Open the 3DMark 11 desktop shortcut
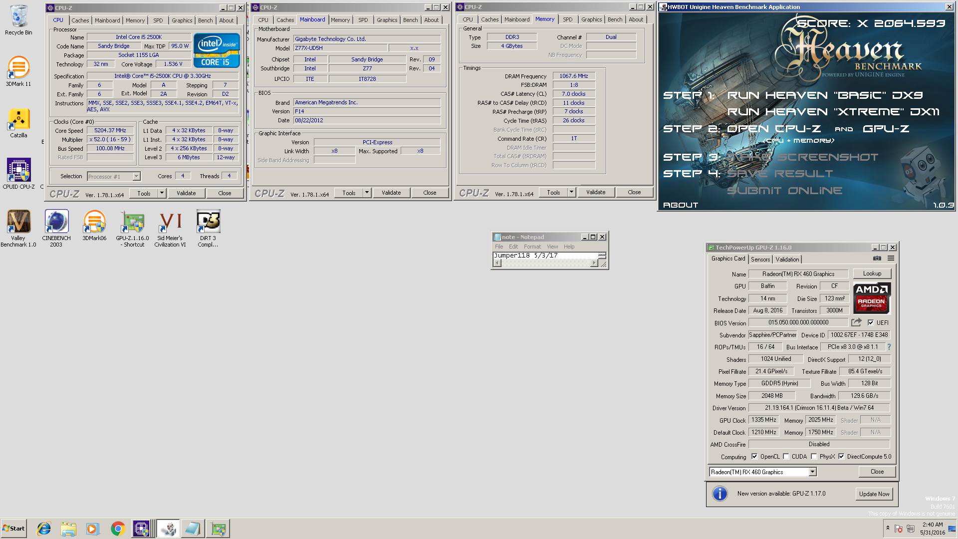Viewport: 958px width, 539px height. click(18, 71)
